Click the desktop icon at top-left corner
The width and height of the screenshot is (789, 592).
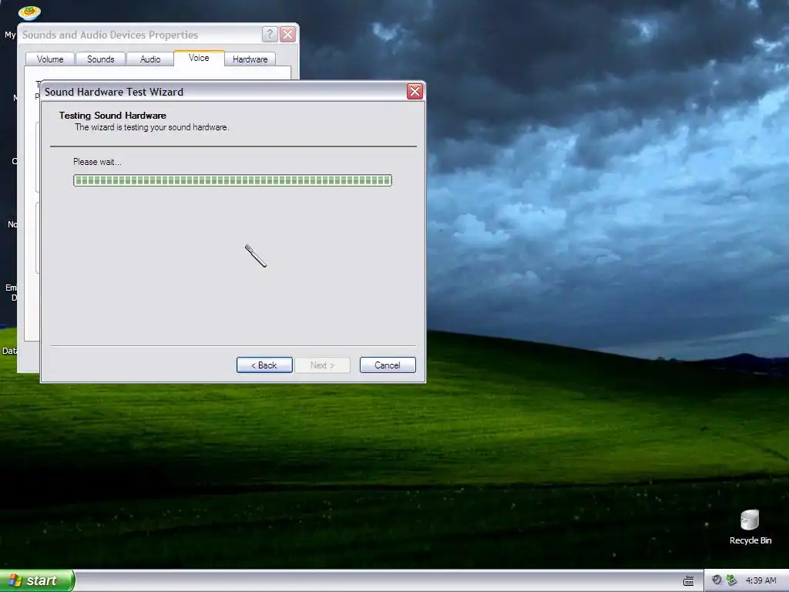coord(29,12)
